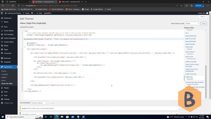Reload the page with refresh button
The width and height of the screenshot is (211, 119).
pyautogui.click(x=13, y=6)
